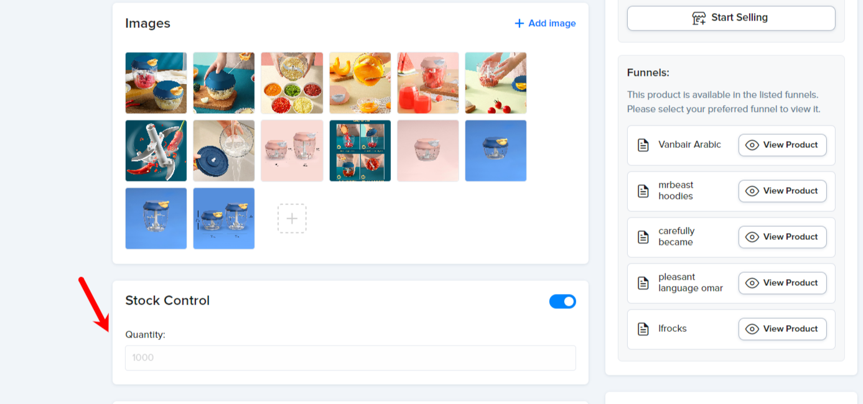Select the chopper blades with chili thumbnail

tap(156, 150)
